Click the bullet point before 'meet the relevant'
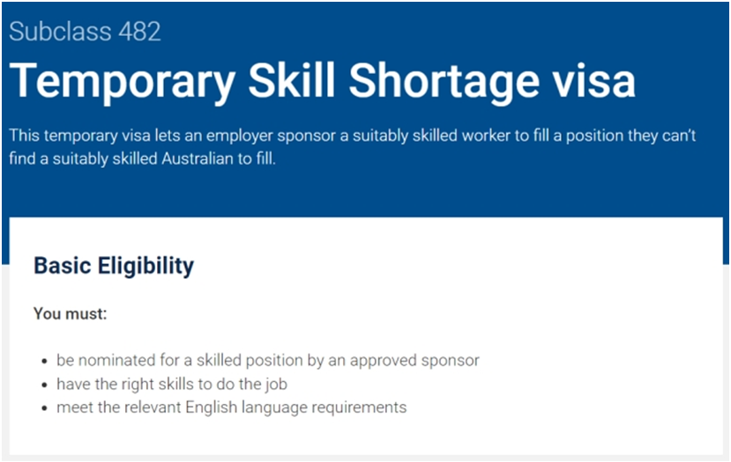This screenshot has height=462, width=731. pyautogui.click(x=44, y=408)
